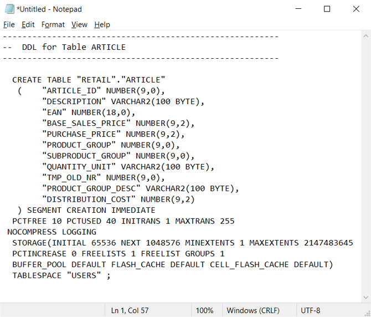The width and height of the screenshot is (371, 317).
Task: Close the Notepad window
Action: [x=356, y=9]
